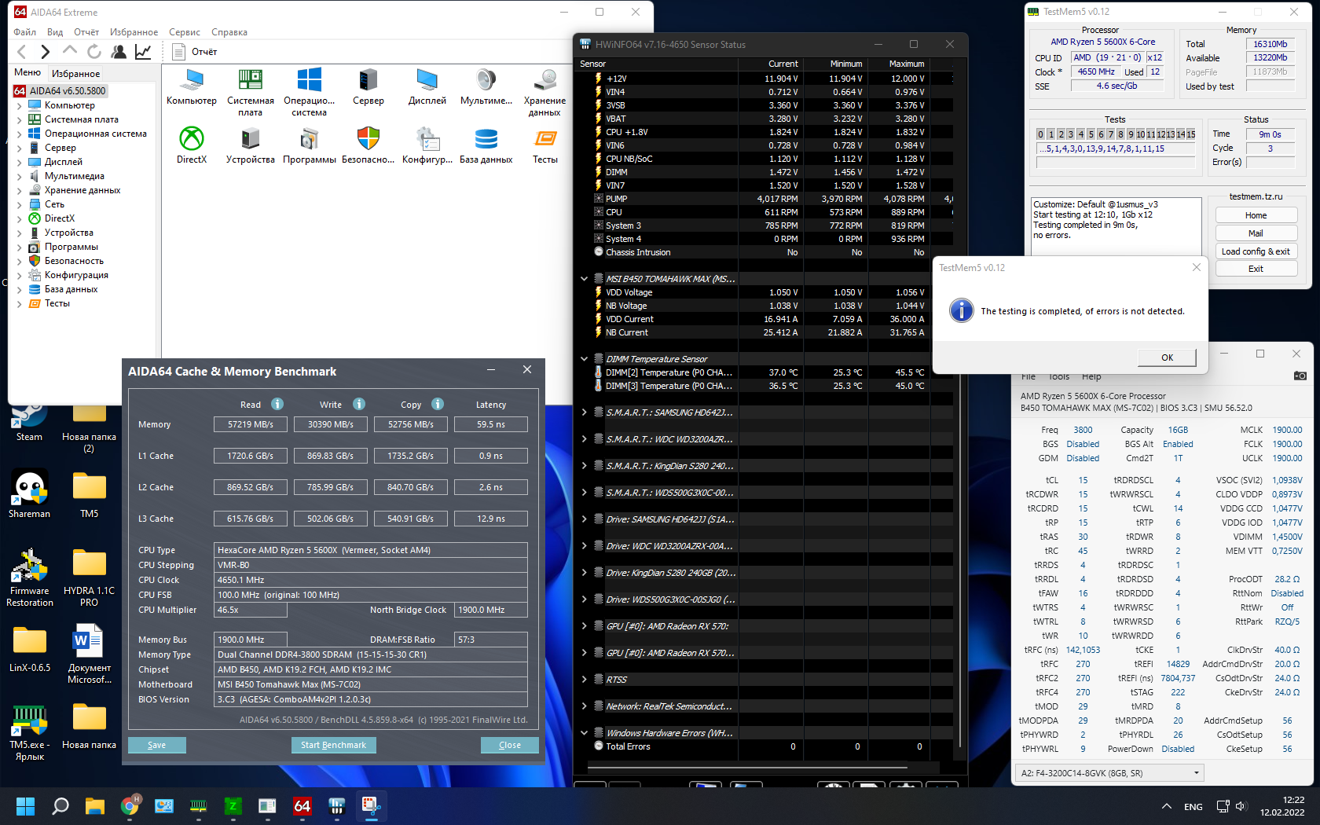Open the Безопасность shield icon in main pane
This screenshot has width=1320, height=825.
point(368,145)
